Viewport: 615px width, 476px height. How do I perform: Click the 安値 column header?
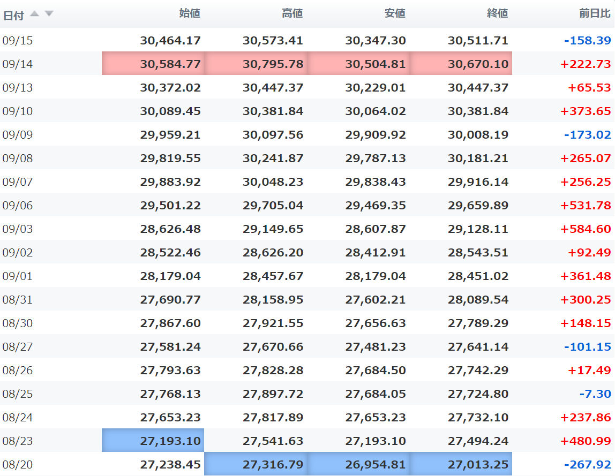click(x=395, y=13)
